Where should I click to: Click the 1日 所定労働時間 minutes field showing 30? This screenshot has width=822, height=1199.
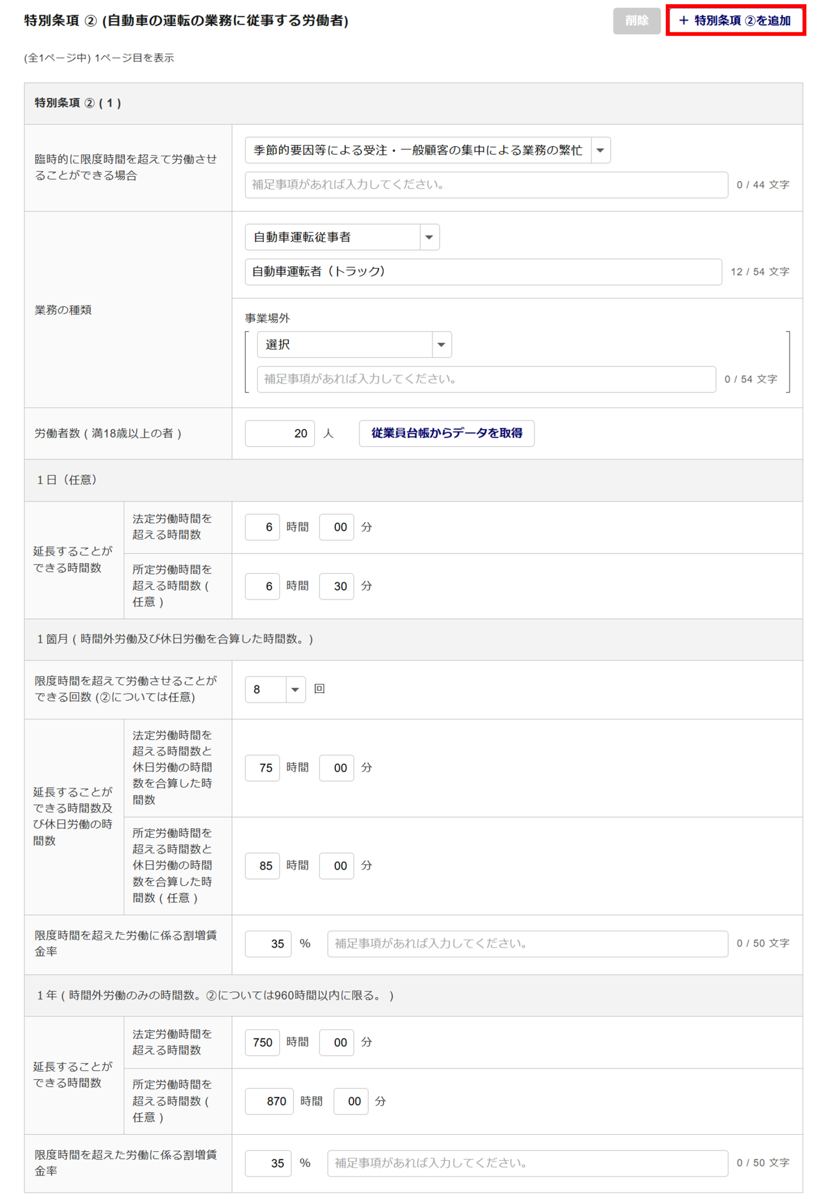[x=336, y=585]
